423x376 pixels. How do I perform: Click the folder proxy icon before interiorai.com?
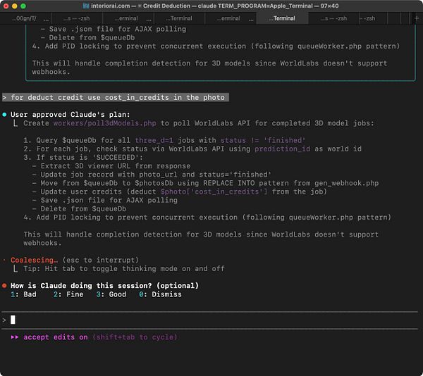86,6
